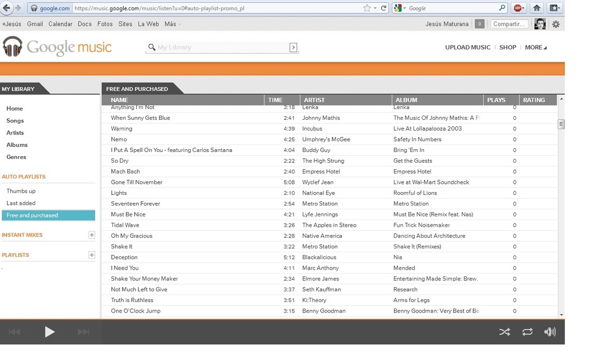Show Genres in My Library
The width and height of the screenshot is (597, 358).
(x=16, y=157)
